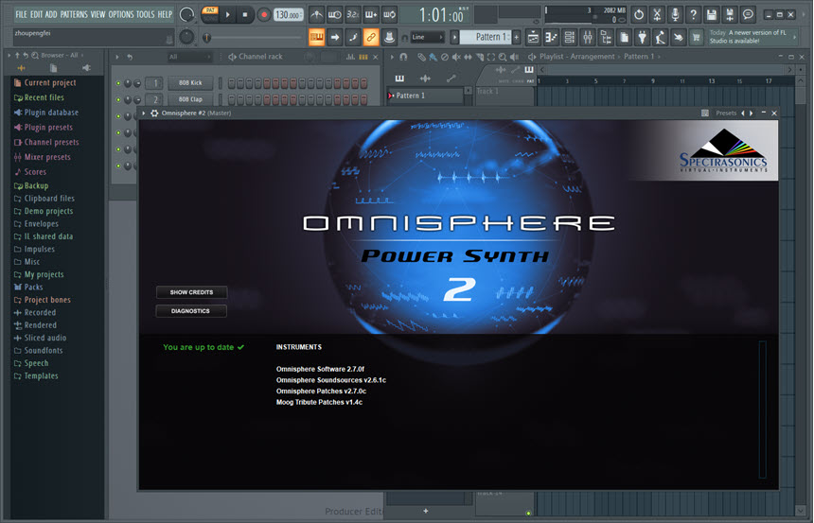This screenshot has height=523, width=814.
Task: Toggle PAT/SONG mode switch
Action: (210, 14)
